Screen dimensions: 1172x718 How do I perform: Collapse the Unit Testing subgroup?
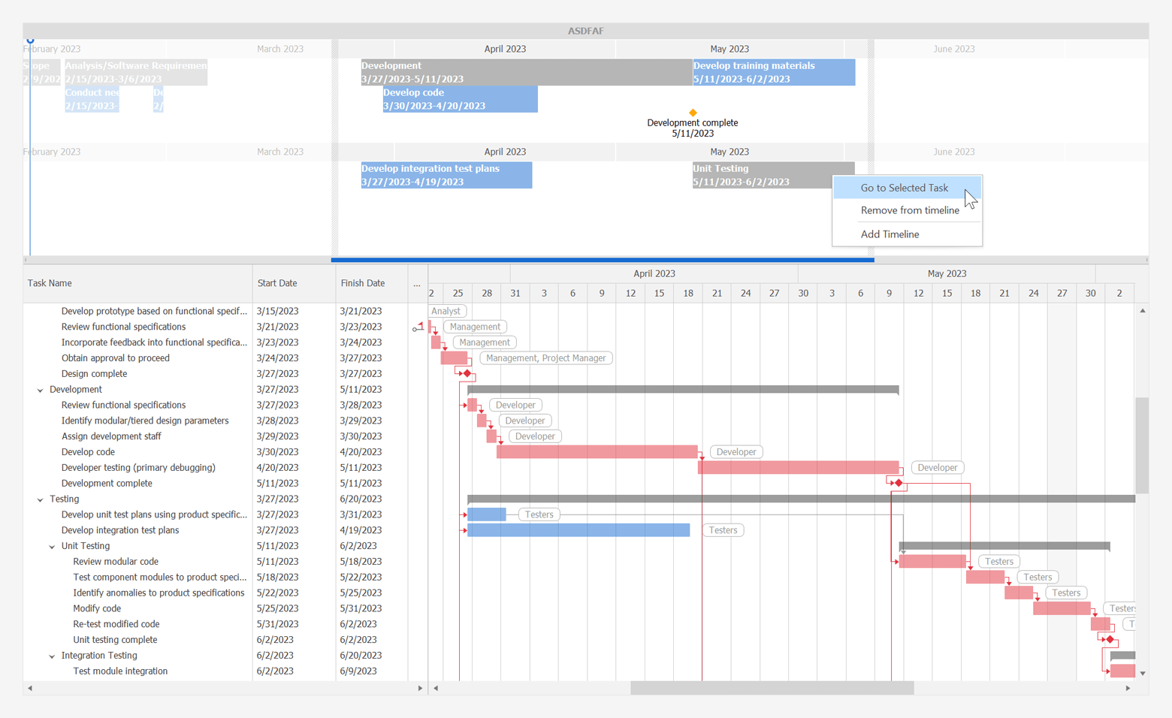[52, 547]
